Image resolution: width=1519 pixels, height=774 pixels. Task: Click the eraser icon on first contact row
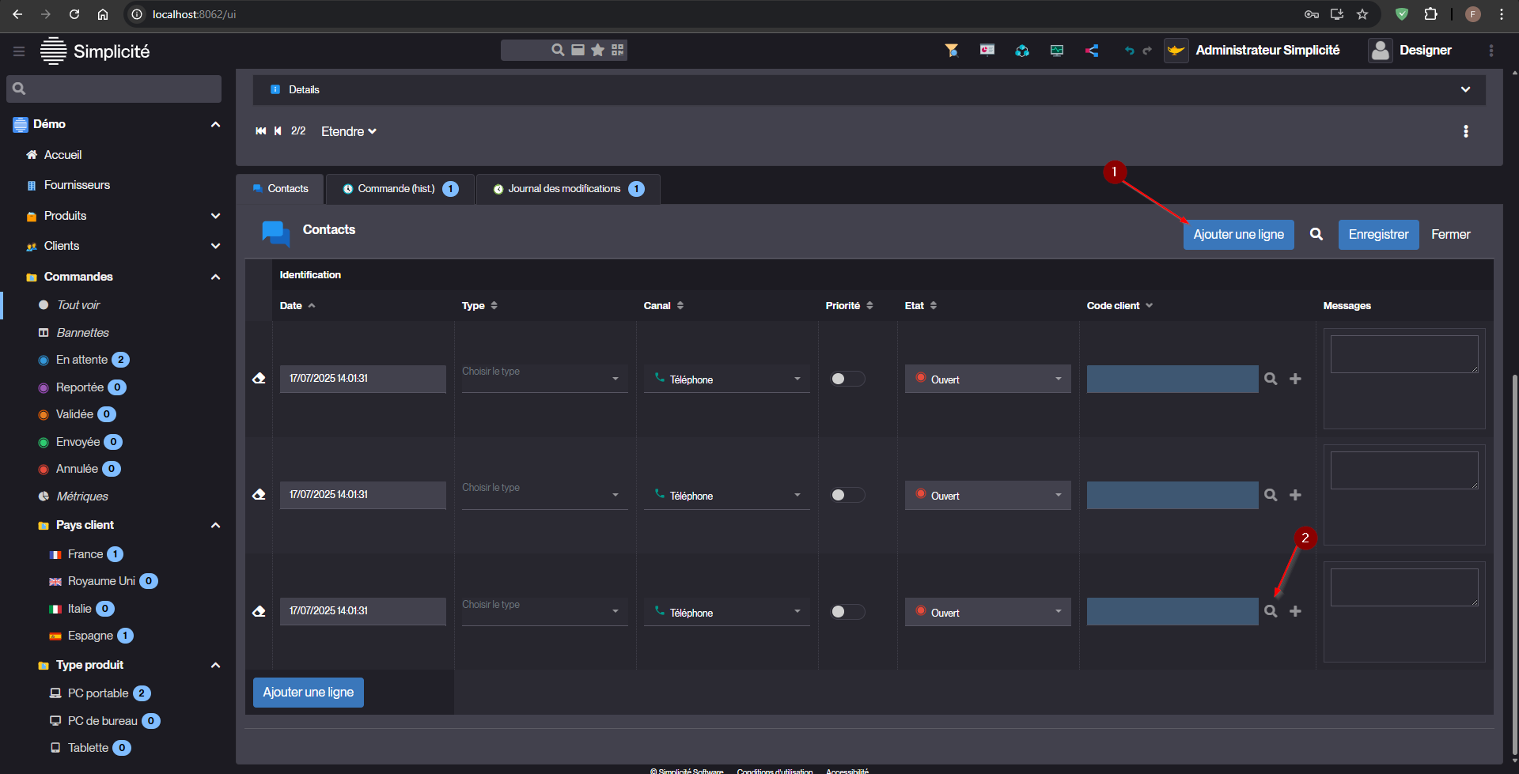[x=259, y=379]
